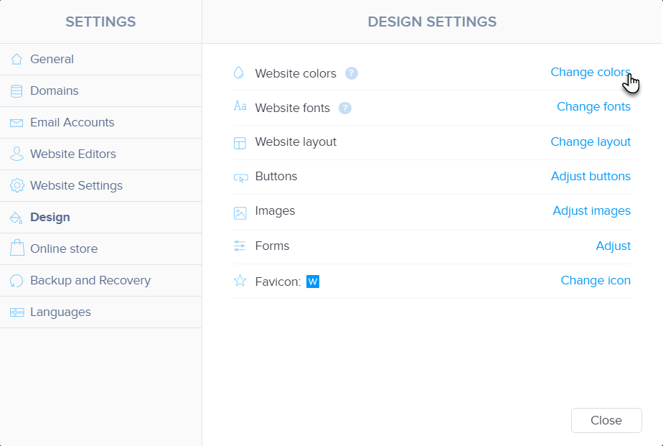Image resolution: width=663 pixels, height=446 pixels.
Task: Open the Website Settings menu item
Action: [x=76, y=186]
